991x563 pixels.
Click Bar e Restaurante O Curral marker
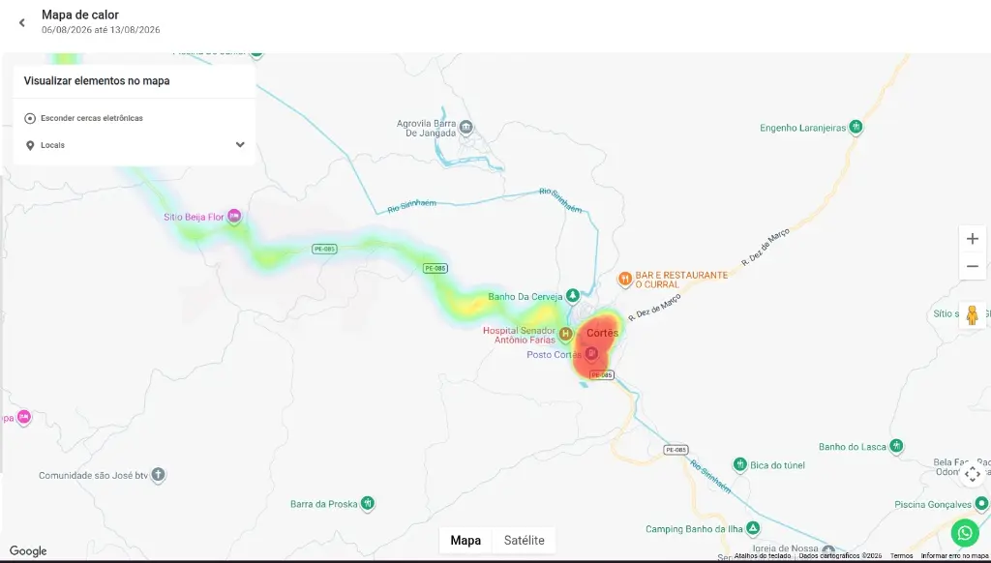(x=624, y=280)
